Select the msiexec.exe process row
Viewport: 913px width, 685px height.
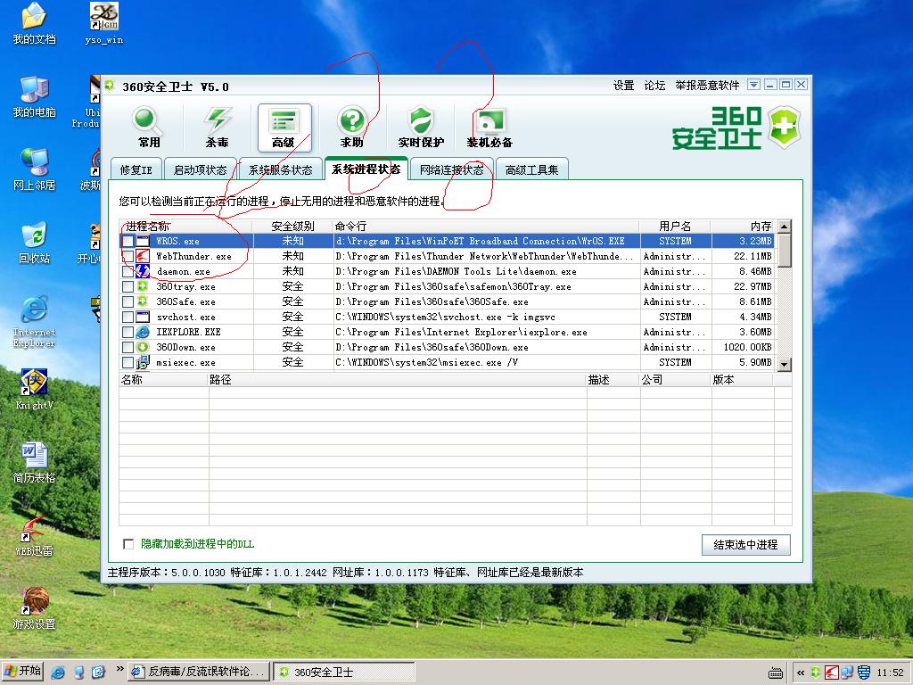448,362
